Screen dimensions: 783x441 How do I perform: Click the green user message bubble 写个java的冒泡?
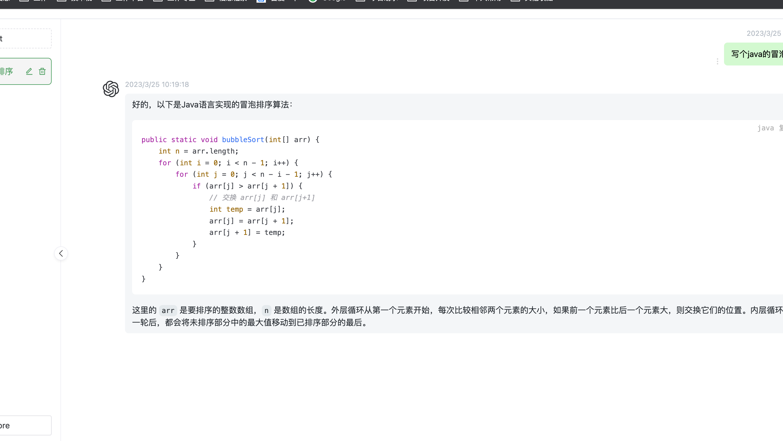point(754,54)
